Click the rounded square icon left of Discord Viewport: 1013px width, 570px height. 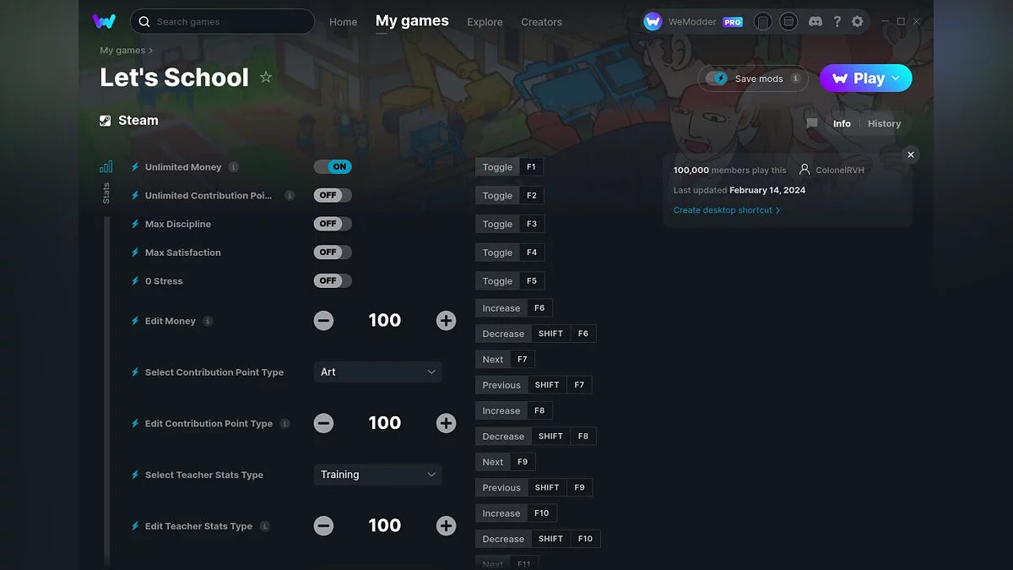tap(788, 21)
